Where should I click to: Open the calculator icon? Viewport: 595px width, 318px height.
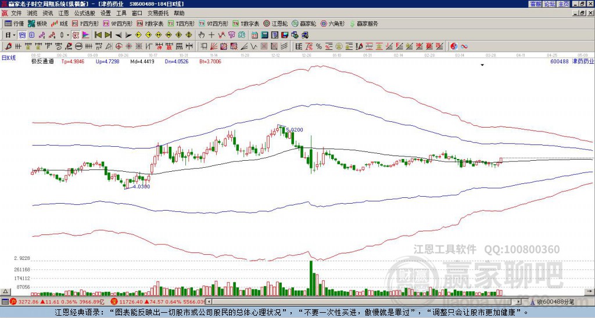(264, 35)
